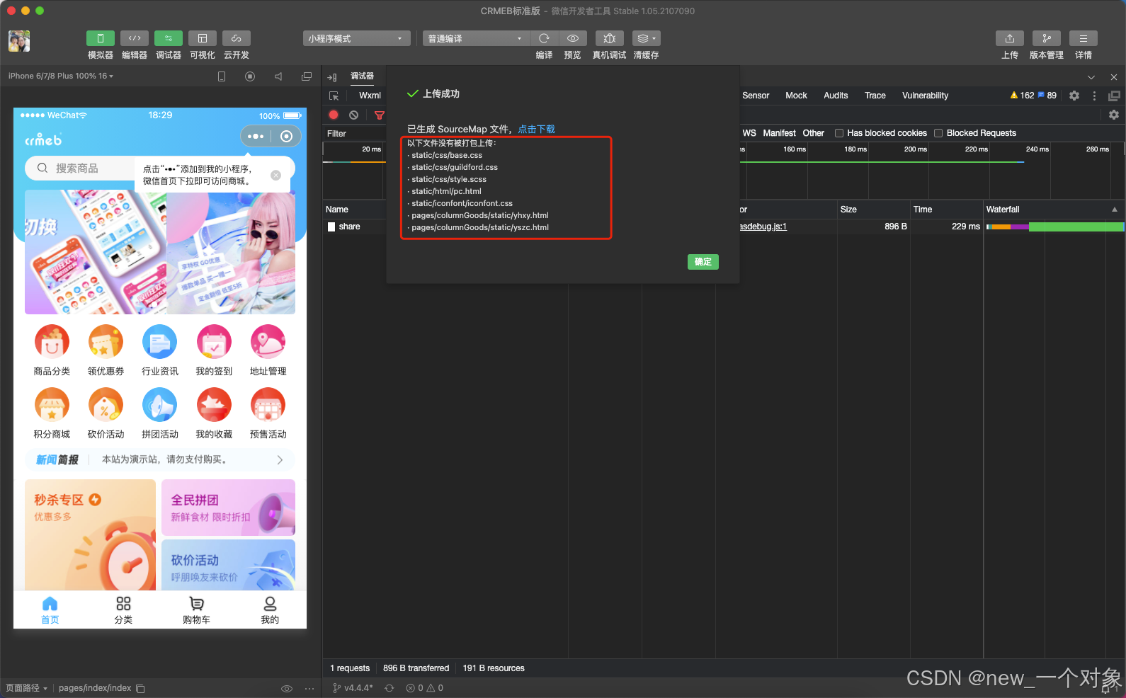
Task: Expand the 清缓存 clear cache menu
Action: (x=647, y=38)
